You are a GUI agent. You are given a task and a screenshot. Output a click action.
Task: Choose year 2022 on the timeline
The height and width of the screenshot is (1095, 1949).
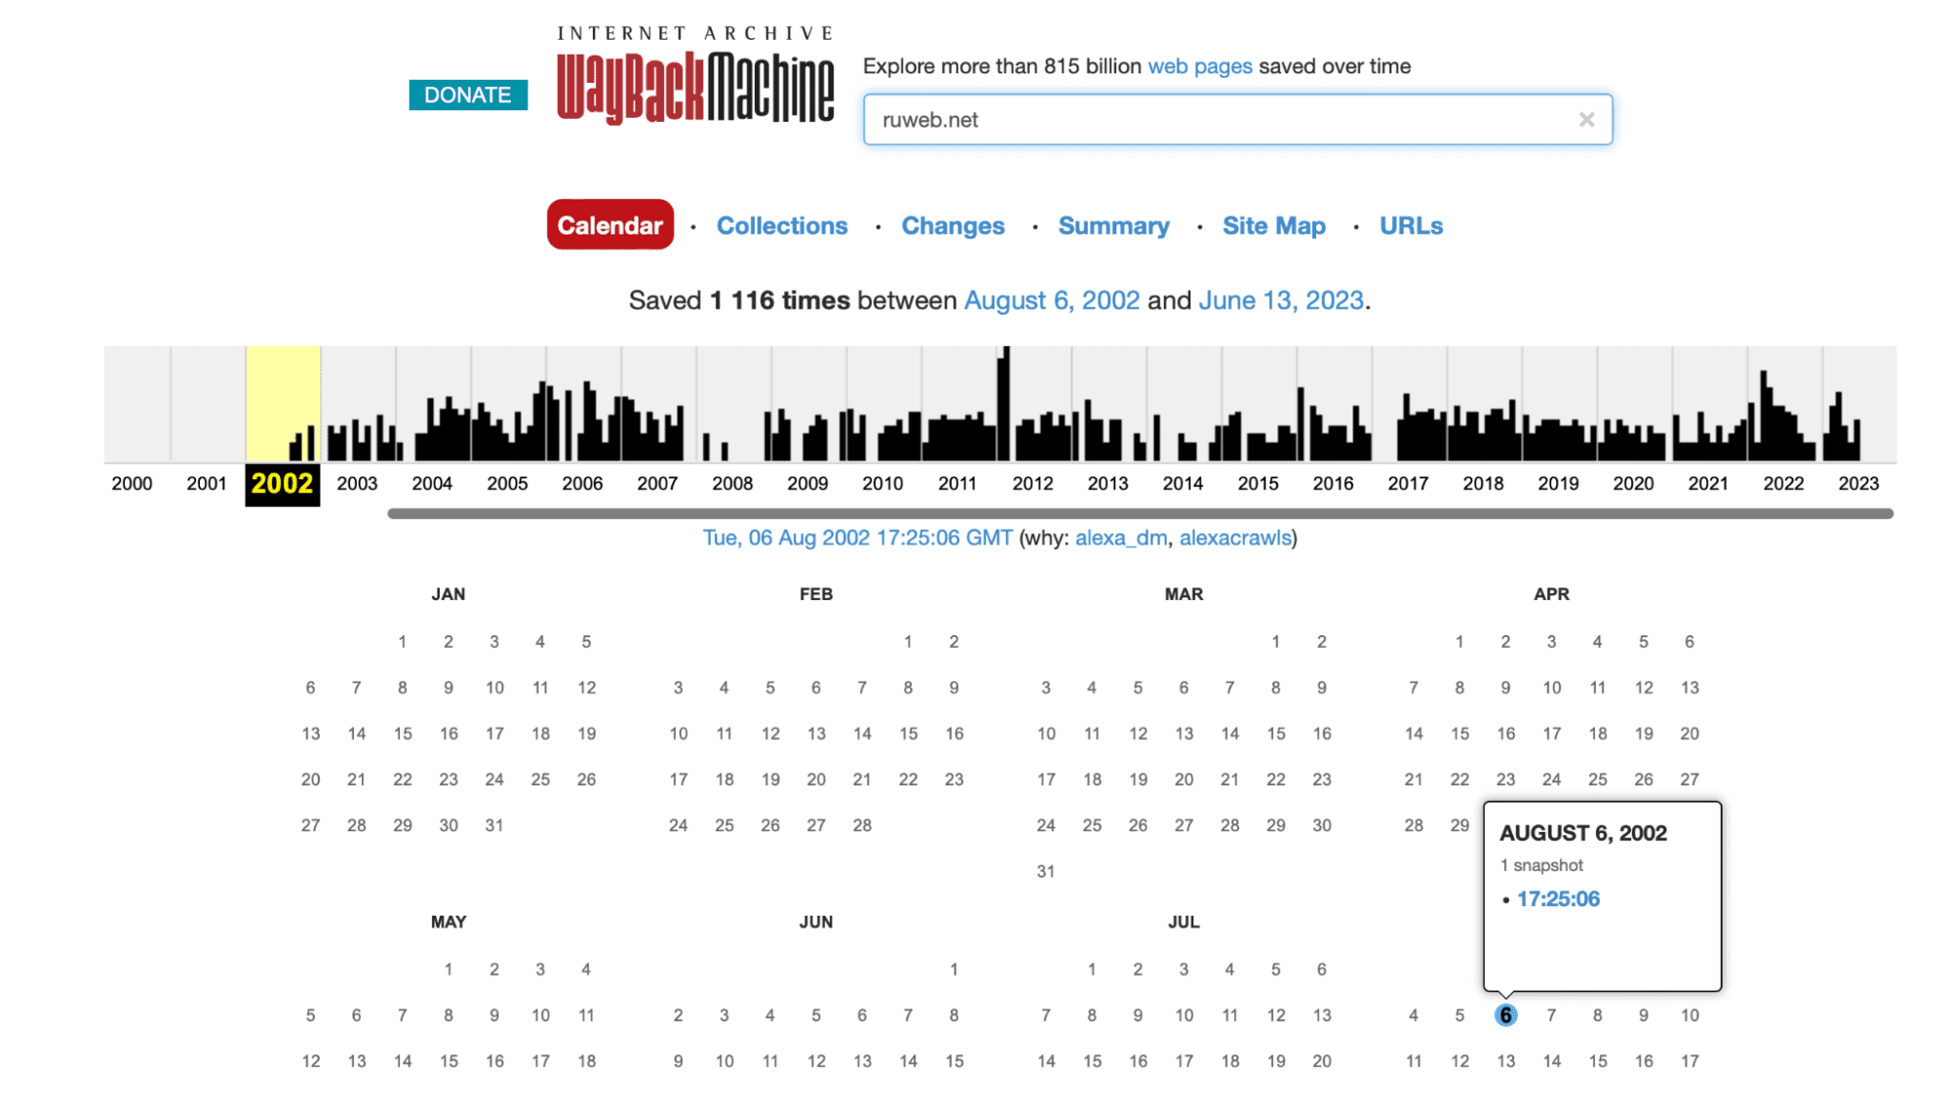click(x=1783, y=483)
